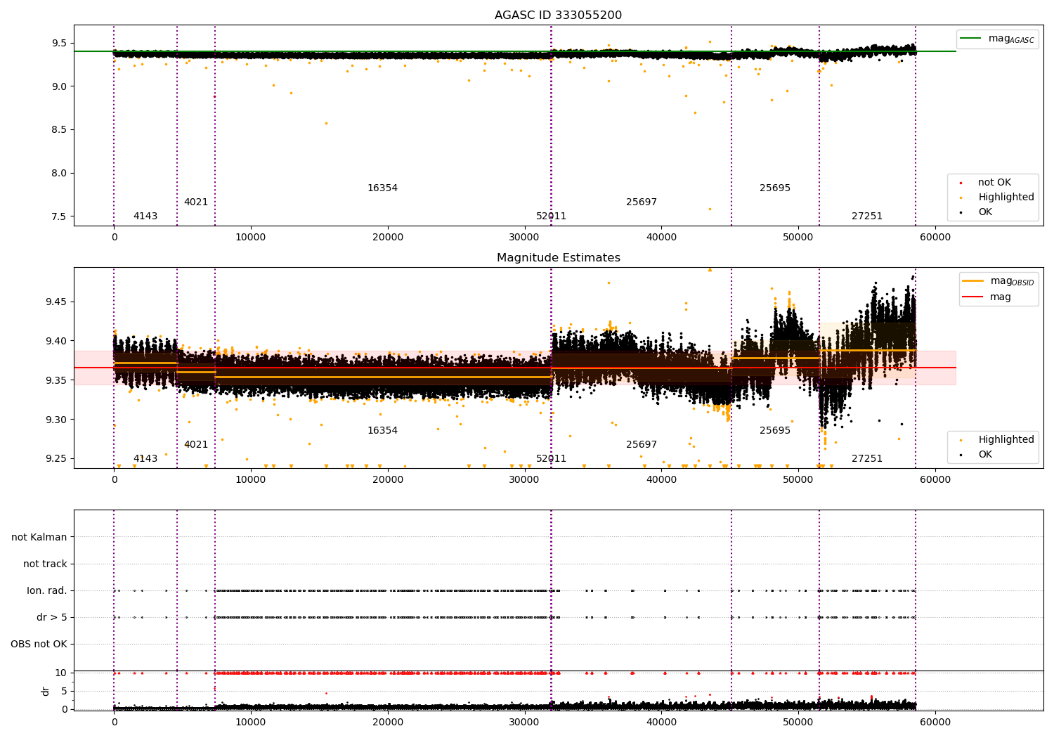
Task: Click y-axis tick 8.5 in top plot
Action: [59, 129]
